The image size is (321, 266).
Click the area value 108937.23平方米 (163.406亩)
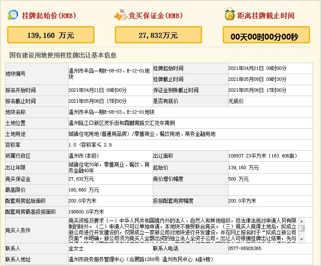[263, 156]
